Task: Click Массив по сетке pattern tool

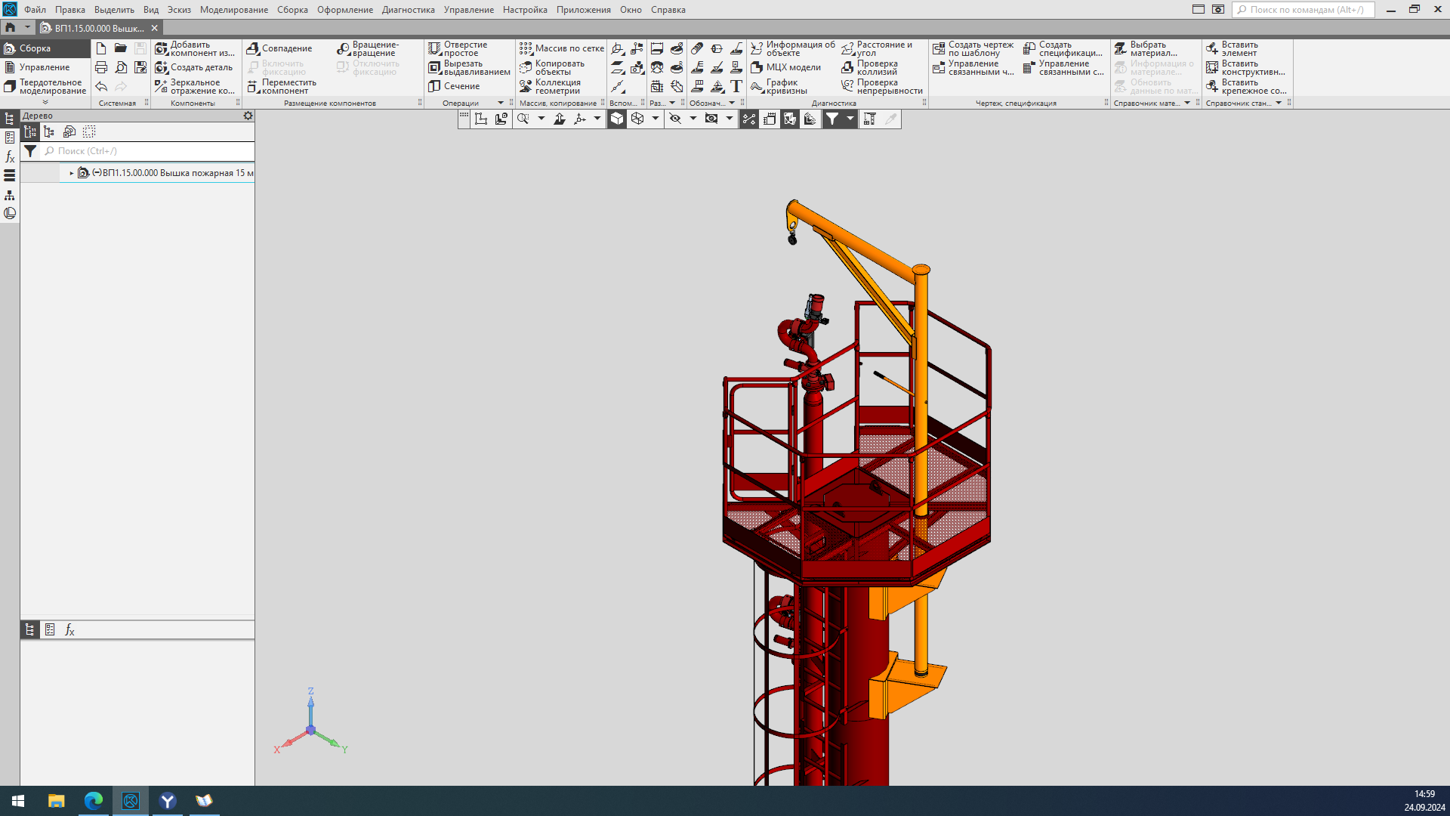Action: pyautogui.click(x=562, y=48)
